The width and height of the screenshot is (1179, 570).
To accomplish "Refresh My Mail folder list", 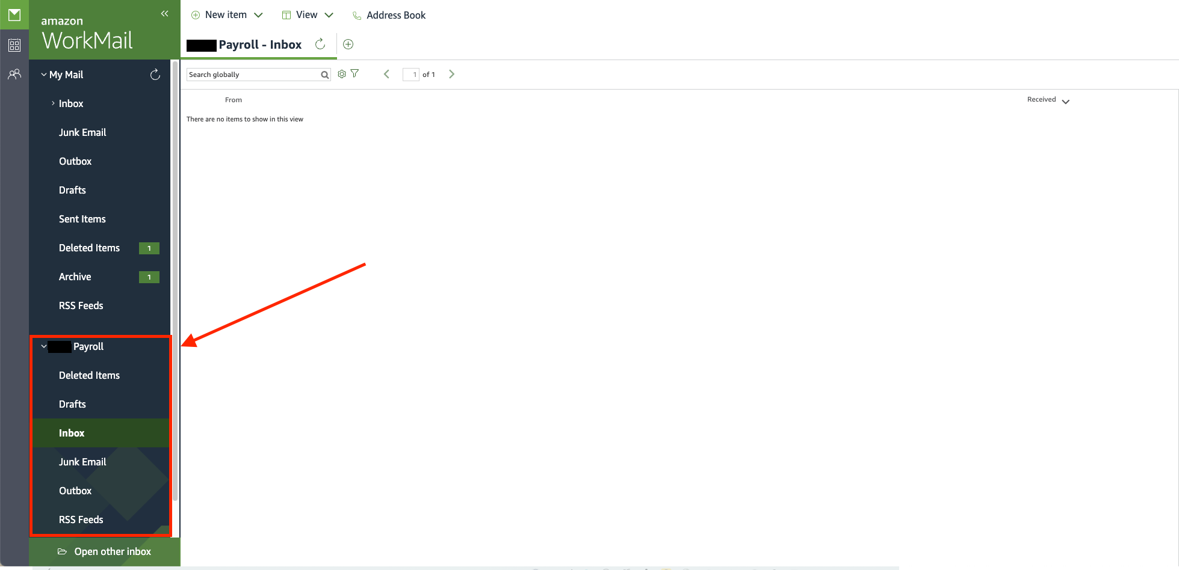I will 155,75.
